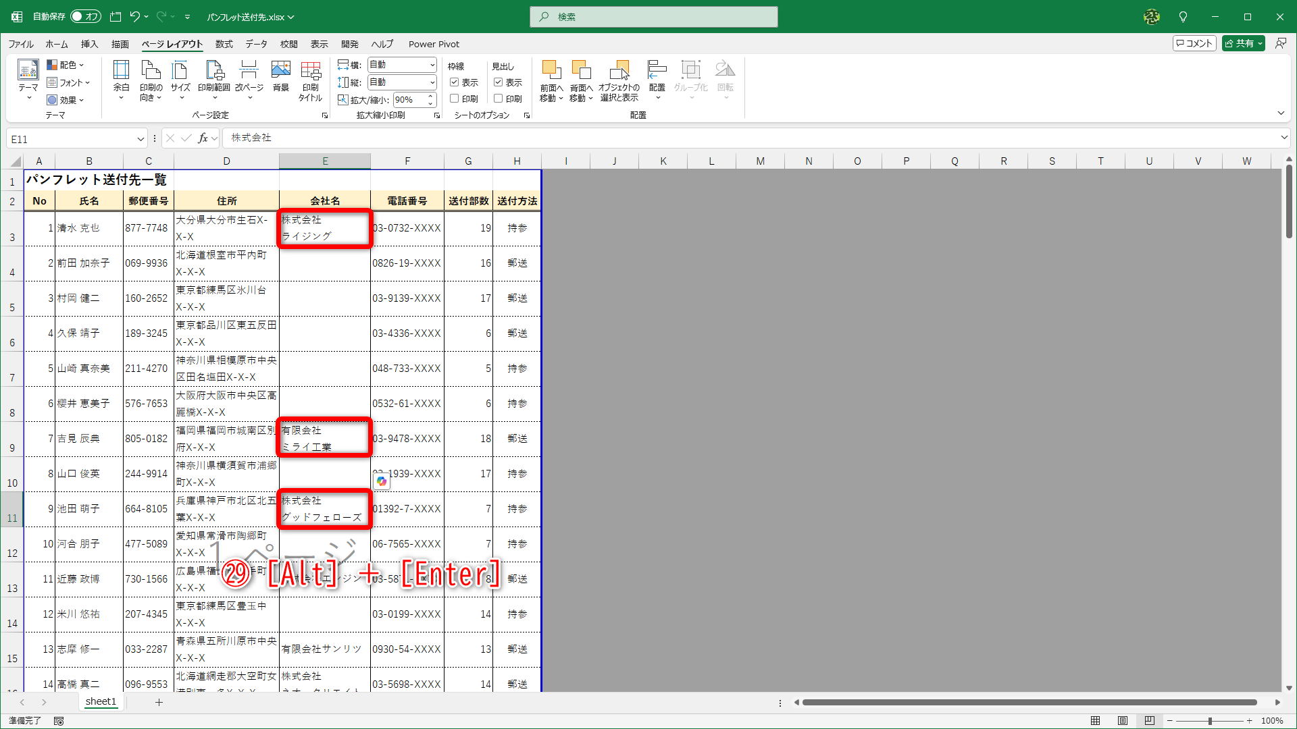The height and width of the screenshot is (729, 1297).
Task: Open the 余白 (Margins) tool
Action: coord(122,78)
